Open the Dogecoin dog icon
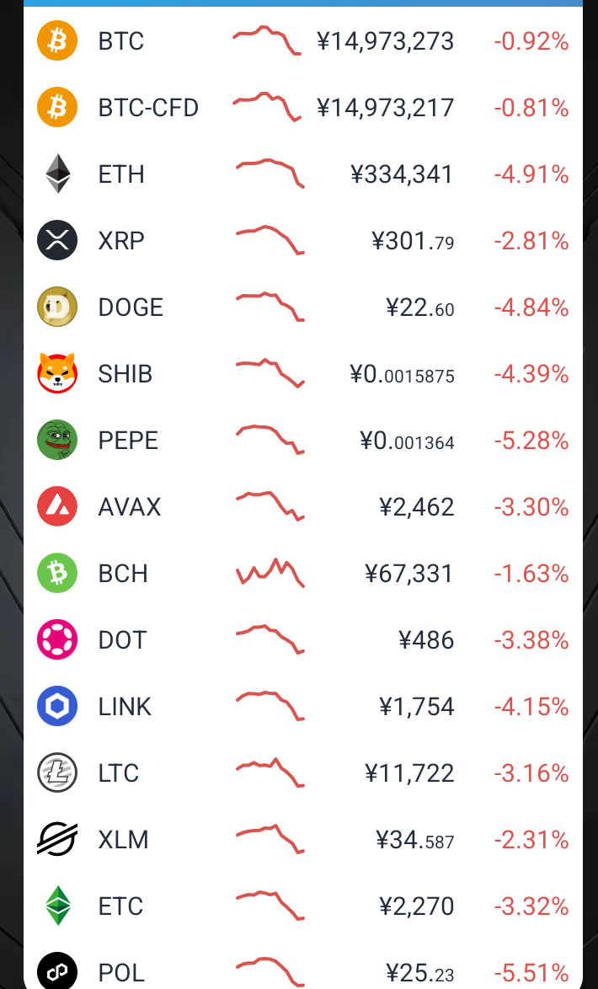Image resolution: width=598 pixels, height=989 pixels. pyautogui.click(x=57, y=307)
